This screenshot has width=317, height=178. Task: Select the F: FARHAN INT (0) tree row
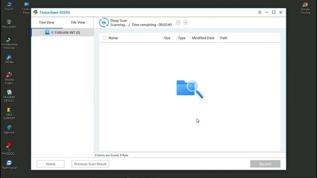tap(62, 33)
